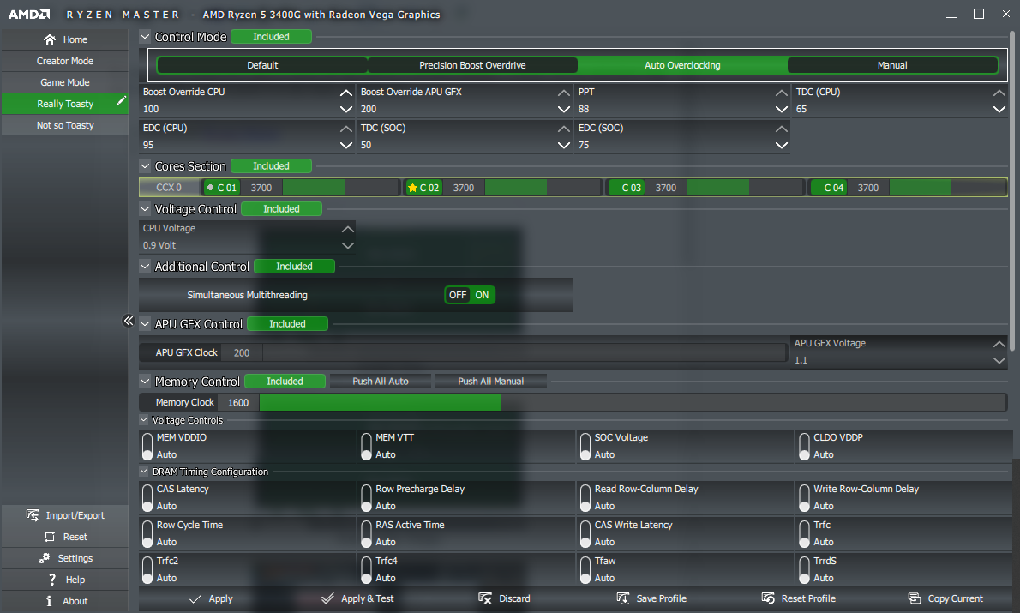Adjust core C 03 frequency bar
This screenshot has width=1020, height=613.
pos(746,188)
